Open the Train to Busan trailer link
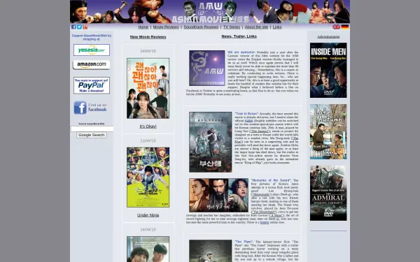 [248, 121]
